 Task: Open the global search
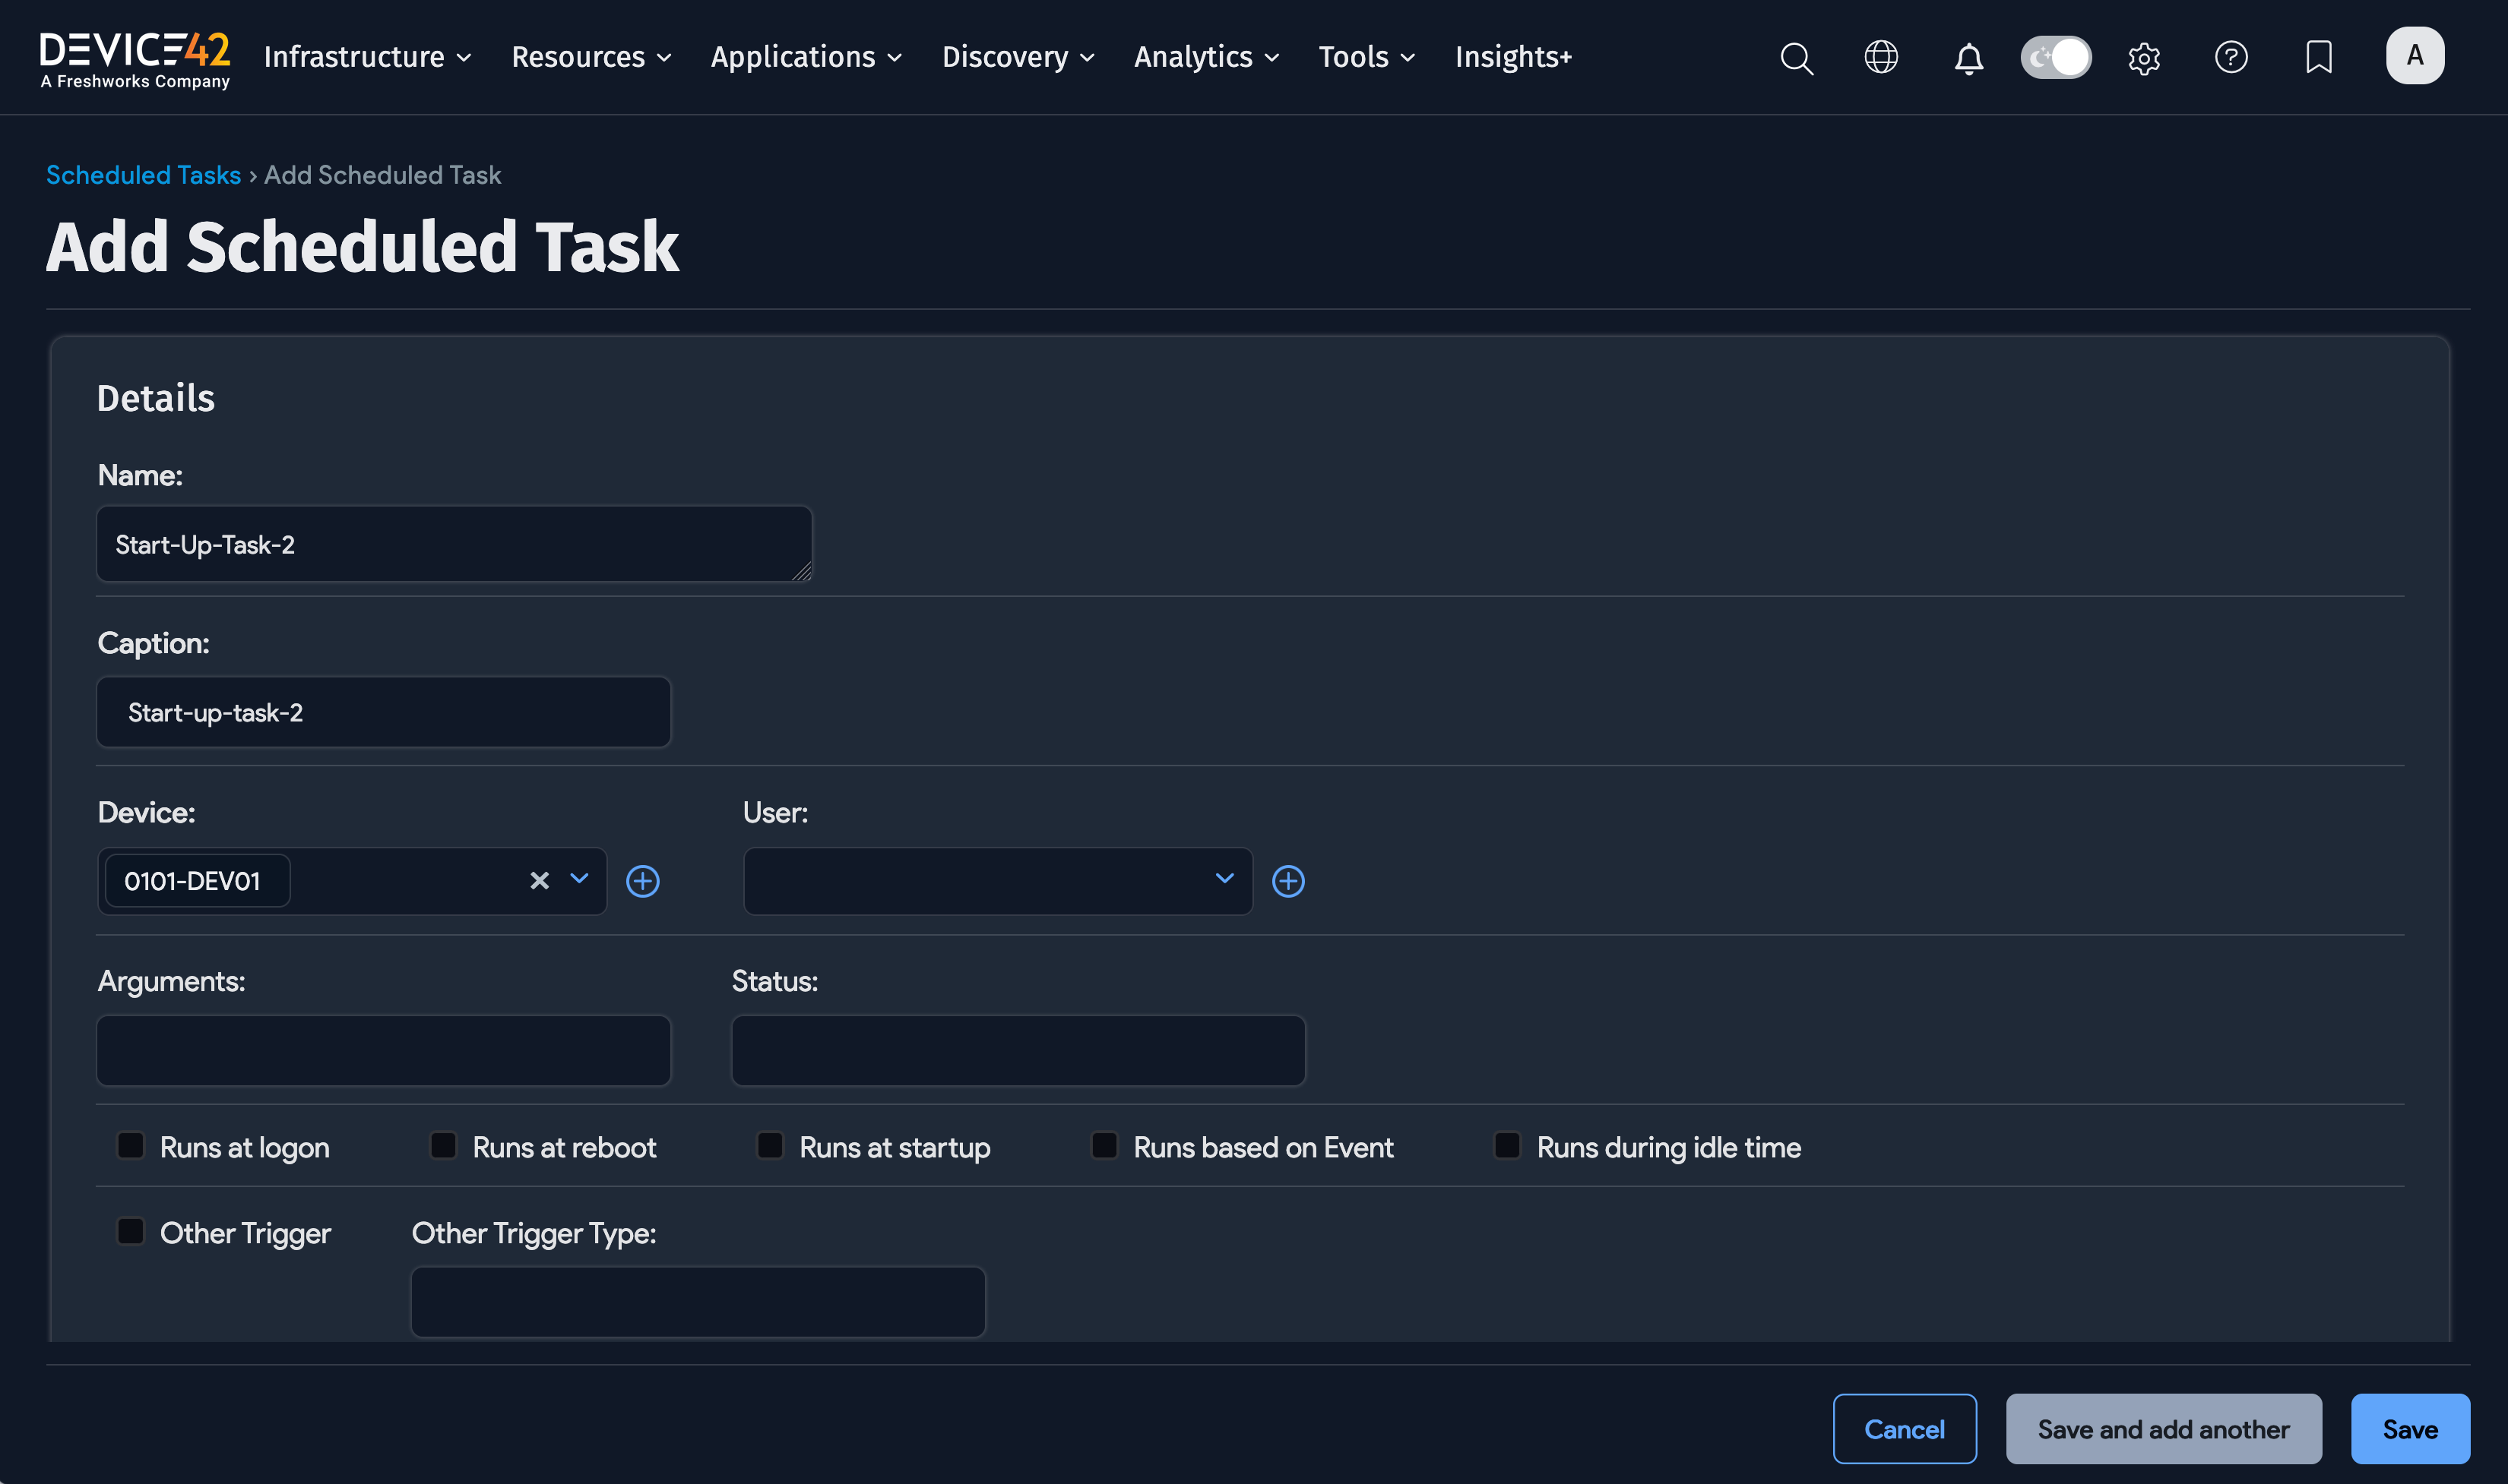tap(1796, 58)
